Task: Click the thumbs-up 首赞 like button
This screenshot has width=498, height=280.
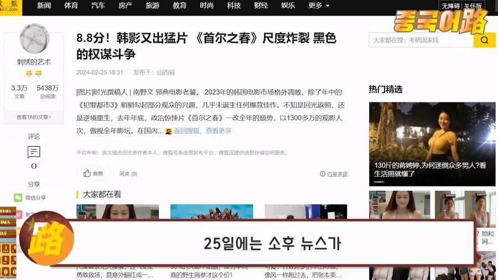Action: pos(93,174)
